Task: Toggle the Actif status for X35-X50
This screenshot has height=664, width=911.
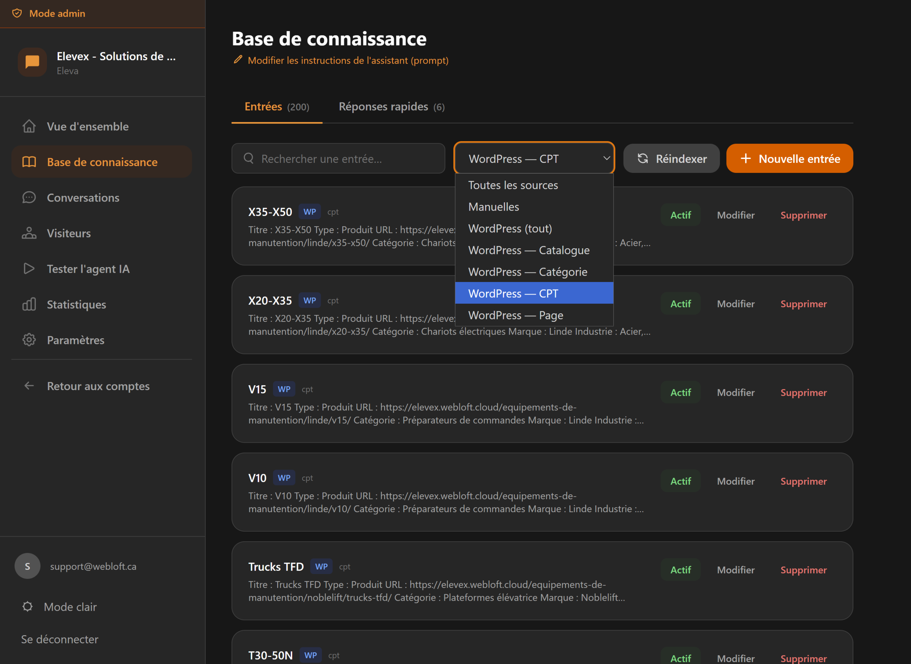Action: coord(680,215)
